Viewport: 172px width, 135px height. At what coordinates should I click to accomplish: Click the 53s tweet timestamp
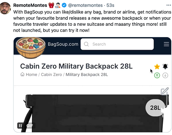coord(110,5)
